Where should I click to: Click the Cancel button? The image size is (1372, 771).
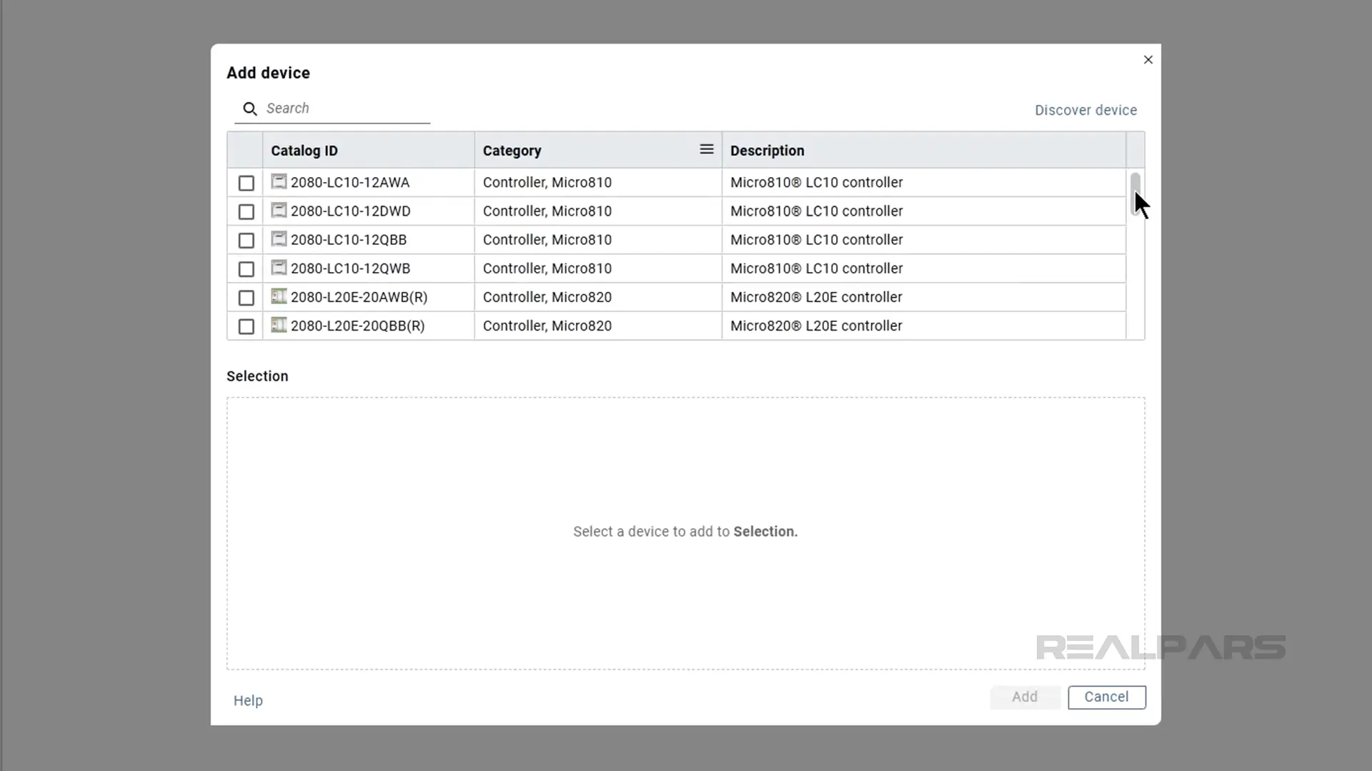(1106, 697)
